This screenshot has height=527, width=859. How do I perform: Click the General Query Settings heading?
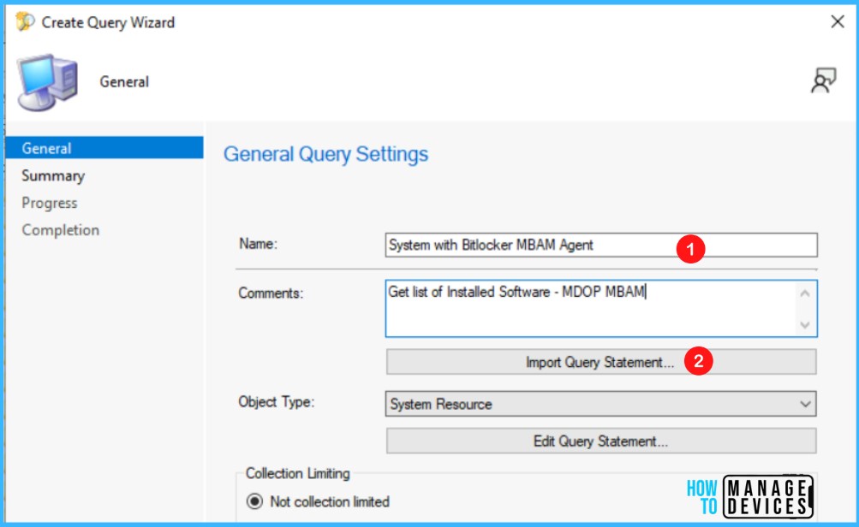click(x=326, y=154)
